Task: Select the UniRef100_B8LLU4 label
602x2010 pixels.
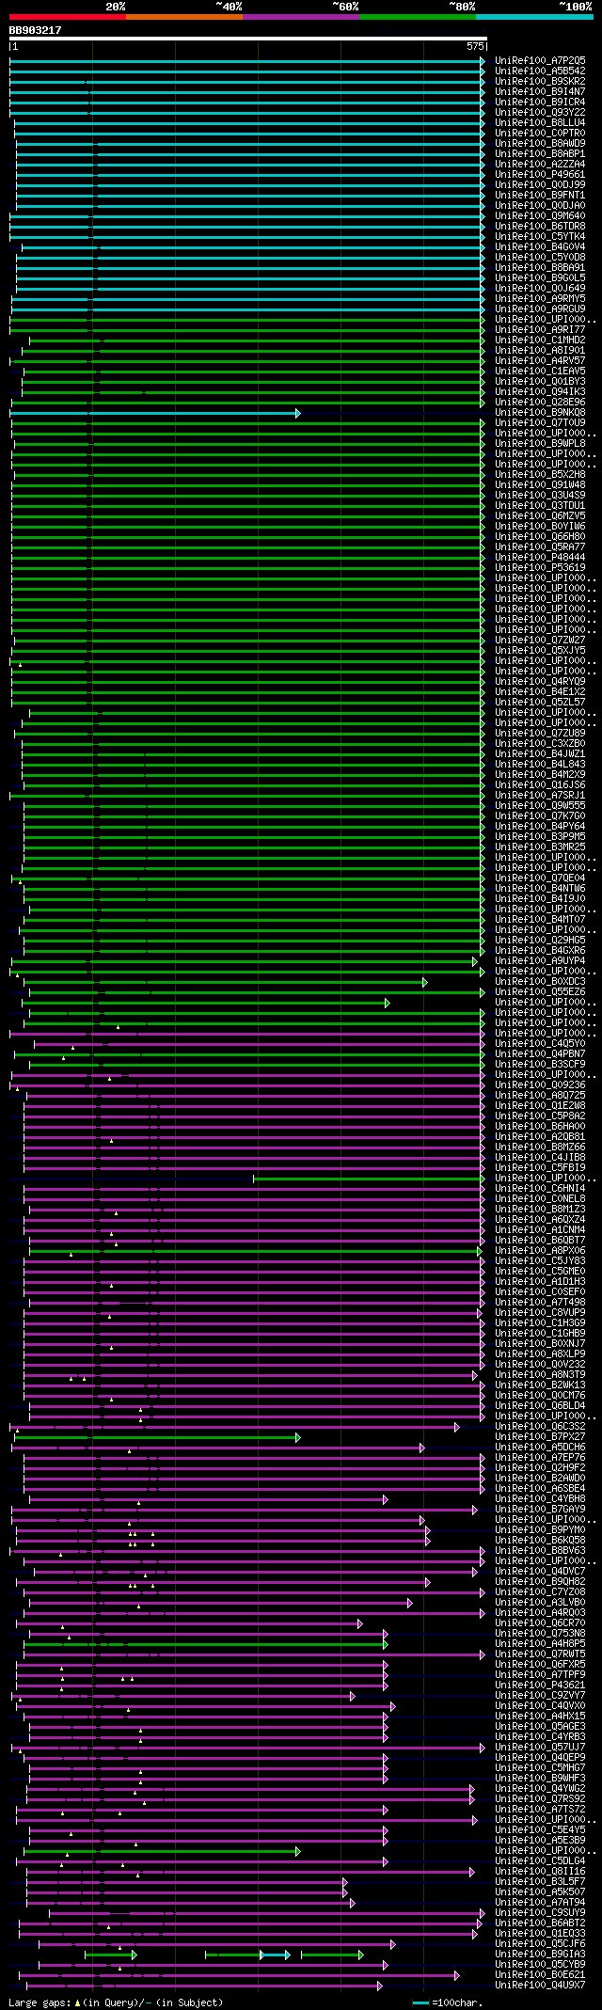Action: (540, 122)
